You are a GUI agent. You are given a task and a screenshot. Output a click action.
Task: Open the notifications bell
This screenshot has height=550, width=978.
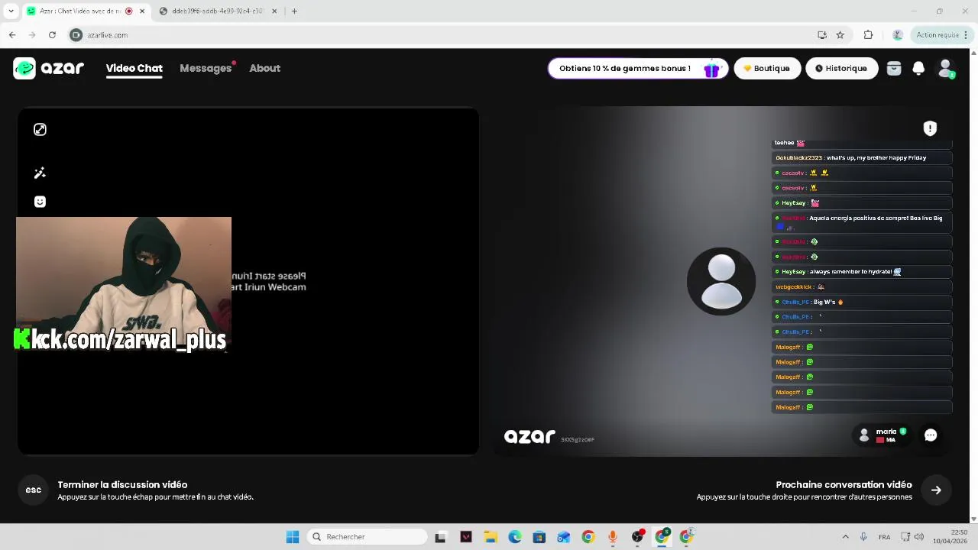(x=918, y=68)
